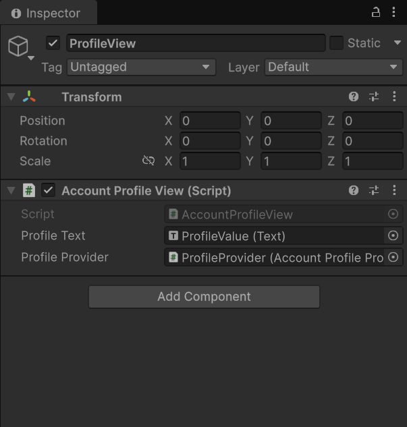
Task: Click the Position X input field
Action: (x=210, y=121)
